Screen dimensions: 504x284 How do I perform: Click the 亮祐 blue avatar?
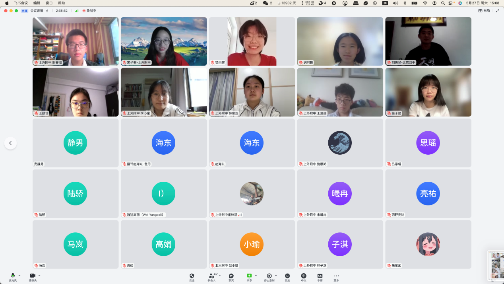tap(428, 194)
